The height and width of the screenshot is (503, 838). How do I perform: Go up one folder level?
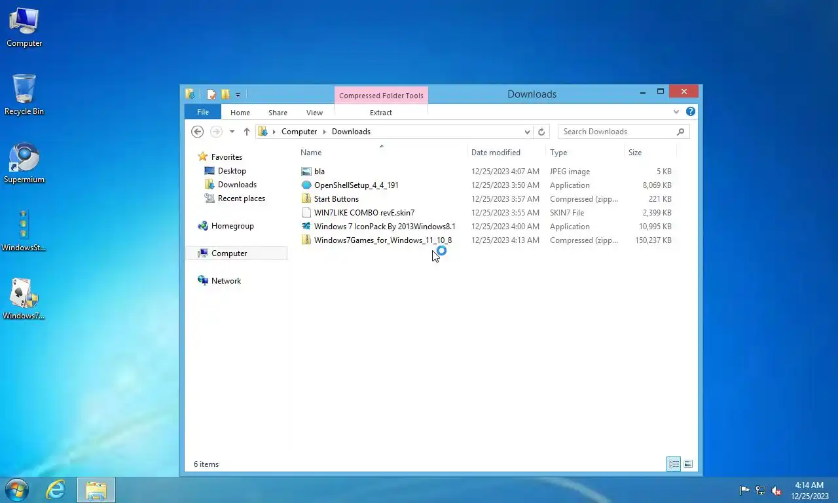point(246,132)
